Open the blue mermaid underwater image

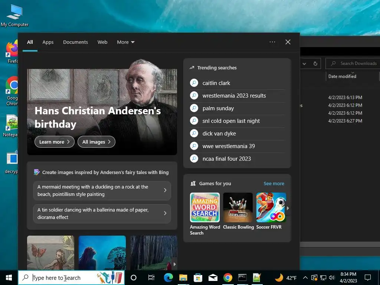pos(102,253)
